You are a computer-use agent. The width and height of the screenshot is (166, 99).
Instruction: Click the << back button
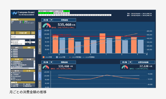(x=13, y=33)
